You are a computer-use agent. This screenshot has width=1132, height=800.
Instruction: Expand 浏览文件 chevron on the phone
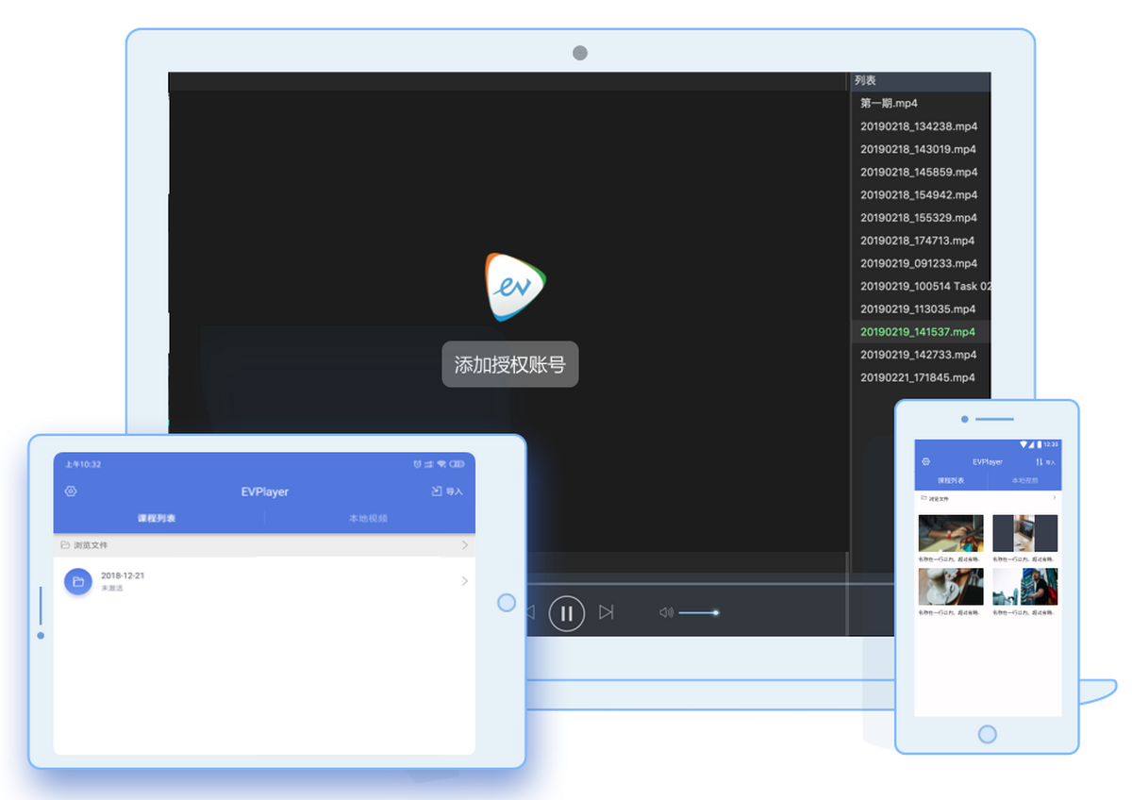[x=1054, y=497]
